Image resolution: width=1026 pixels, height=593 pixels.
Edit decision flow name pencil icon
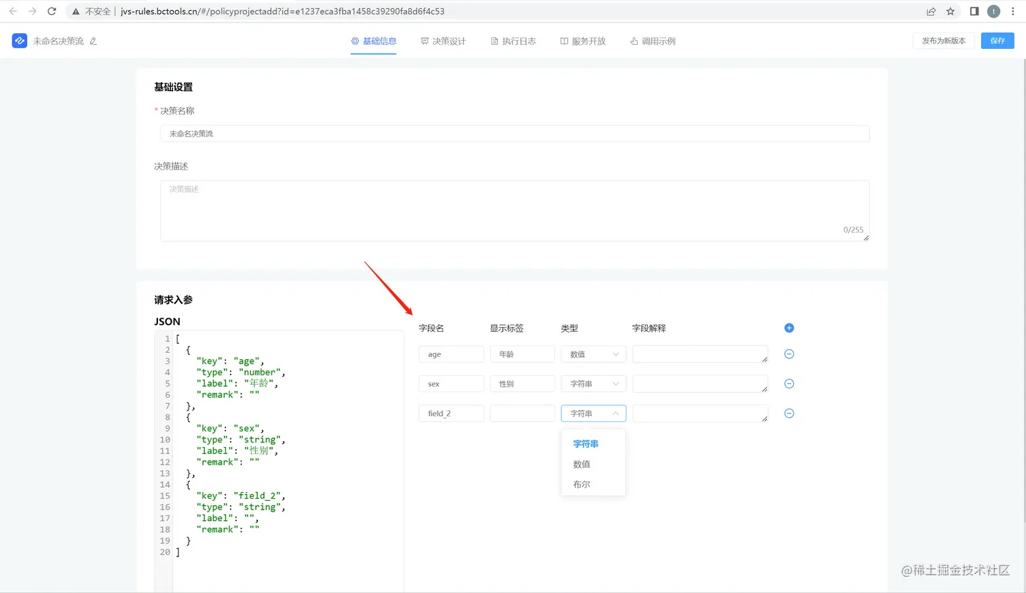tap(93, 41)
